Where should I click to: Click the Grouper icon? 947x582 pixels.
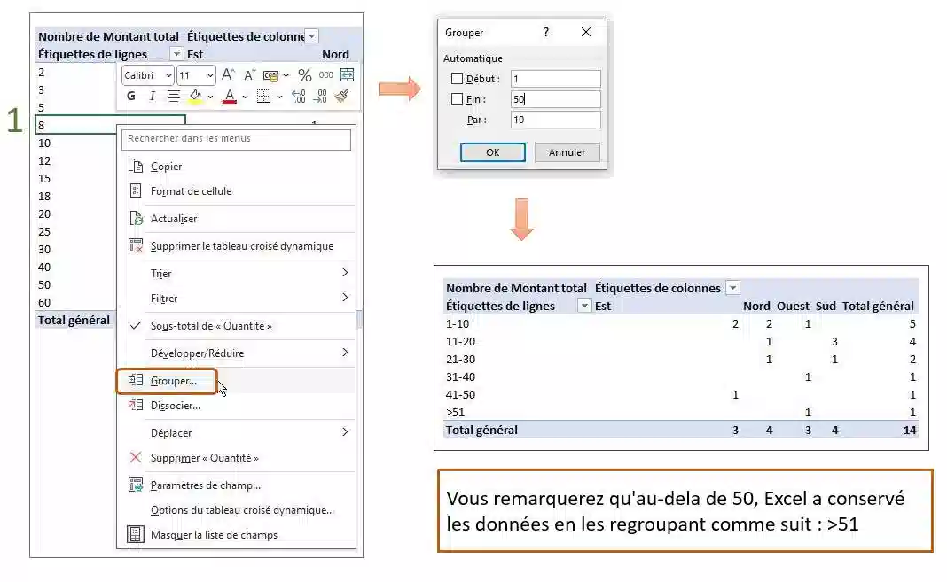tap(136, 380)
